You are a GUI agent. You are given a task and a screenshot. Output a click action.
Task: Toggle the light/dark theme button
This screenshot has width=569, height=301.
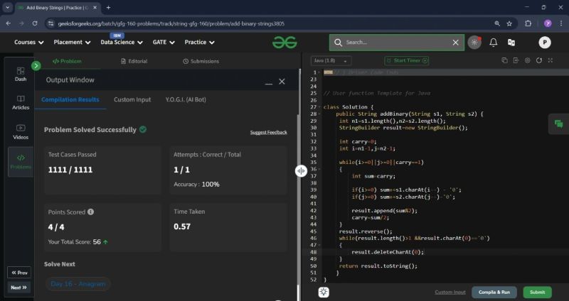point(474,43)
